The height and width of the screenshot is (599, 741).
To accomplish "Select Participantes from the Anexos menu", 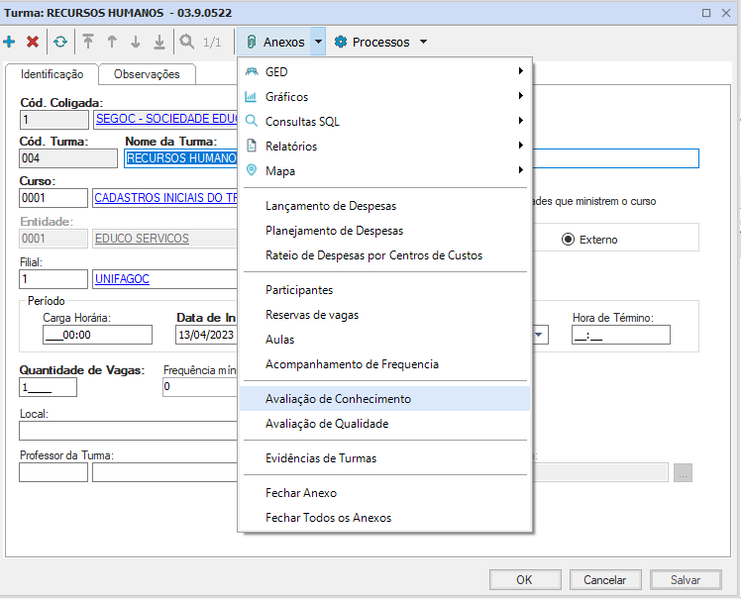I will [x=299, y=290].
